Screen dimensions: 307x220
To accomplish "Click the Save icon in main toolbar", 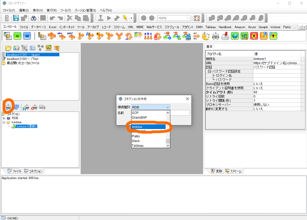I will (16, 18).
